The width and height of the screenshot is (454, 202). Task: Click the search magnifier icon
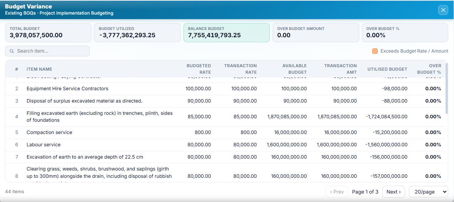point(12,51)
